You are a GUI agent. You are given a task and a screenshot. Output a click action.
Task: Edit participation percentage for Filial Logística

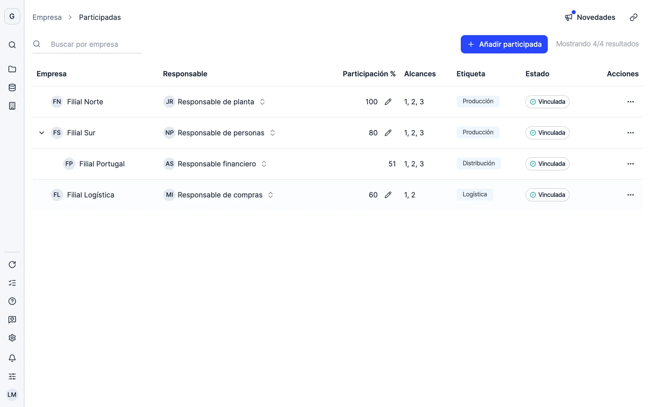(388, 195)
